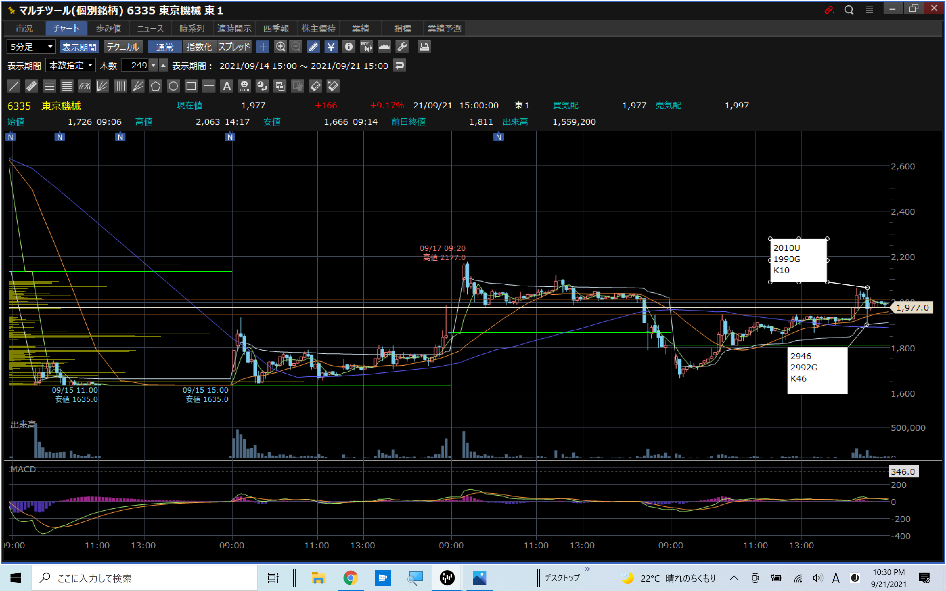Screen dimensions: 946x591
Task: Toggle the crosshair plus cursor button
Action: click(x=263, y=47)
